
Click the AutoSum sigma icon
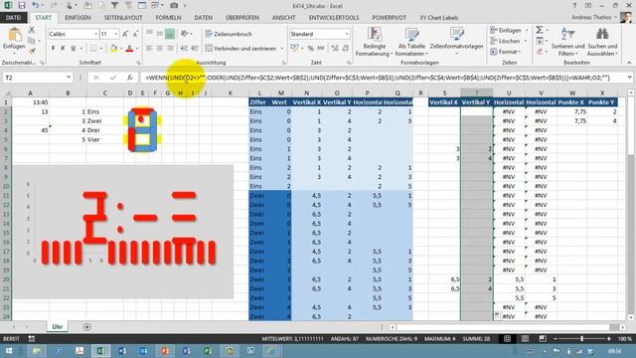coord(540,30)
